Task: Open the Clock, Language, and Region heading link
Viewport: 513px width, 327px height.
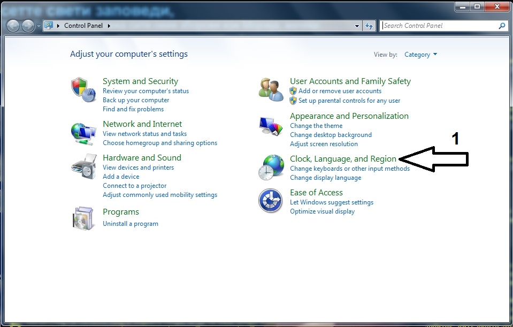Action: [343, 159]
